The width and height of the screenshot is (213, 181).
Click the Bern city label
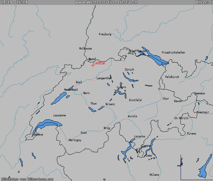tap(86, 93)
